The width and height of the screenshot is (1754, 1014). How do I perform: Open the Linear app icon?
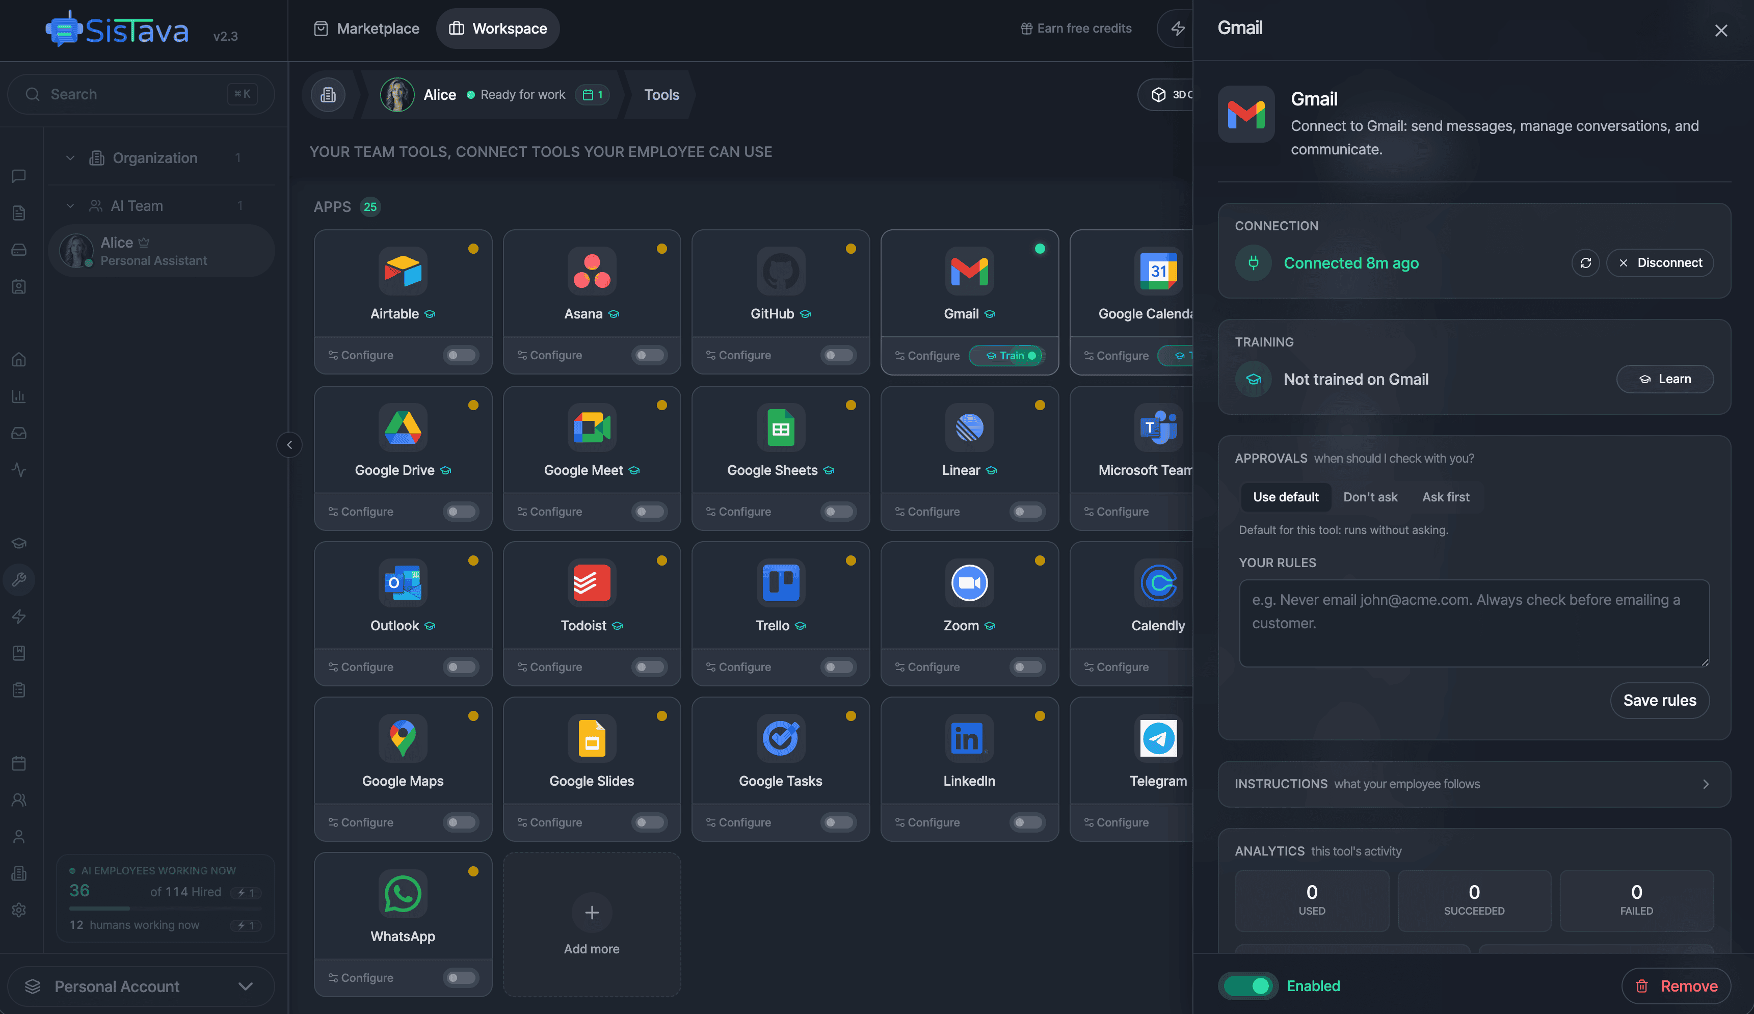pos(969,428)
